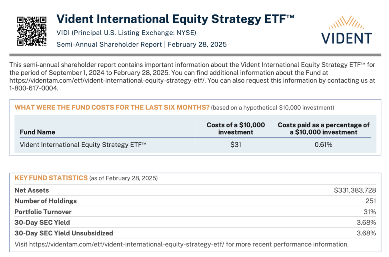Image resolution: width=389 pixels, height=257 pixels.
Task: Click the QR code image
Action: 32,31
